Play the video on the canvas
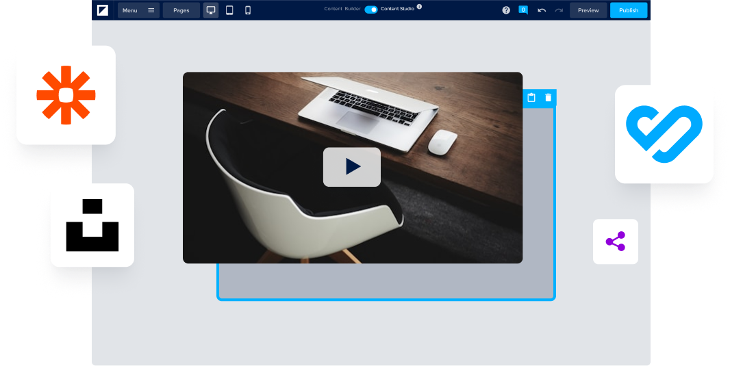 coord(352,167)
